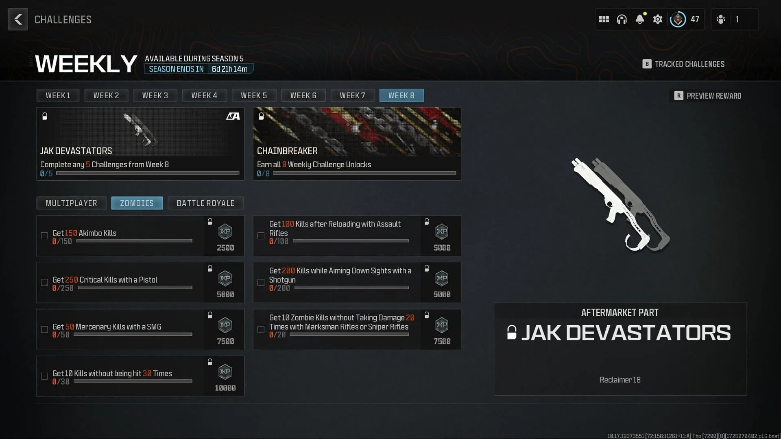This screenshot has height=439, width=781.
Task: Click the headphones icon in header
Action: tap(622, 19)
